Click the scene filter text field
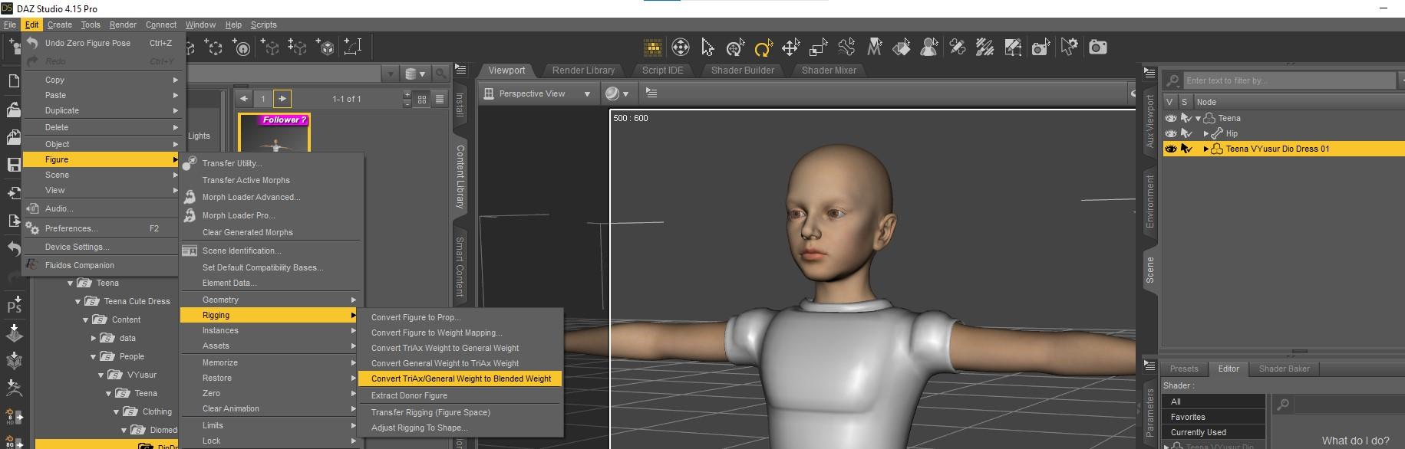 coord(1288,80)
